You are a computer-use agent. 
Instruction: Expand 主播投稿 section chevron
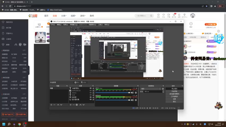194,34
